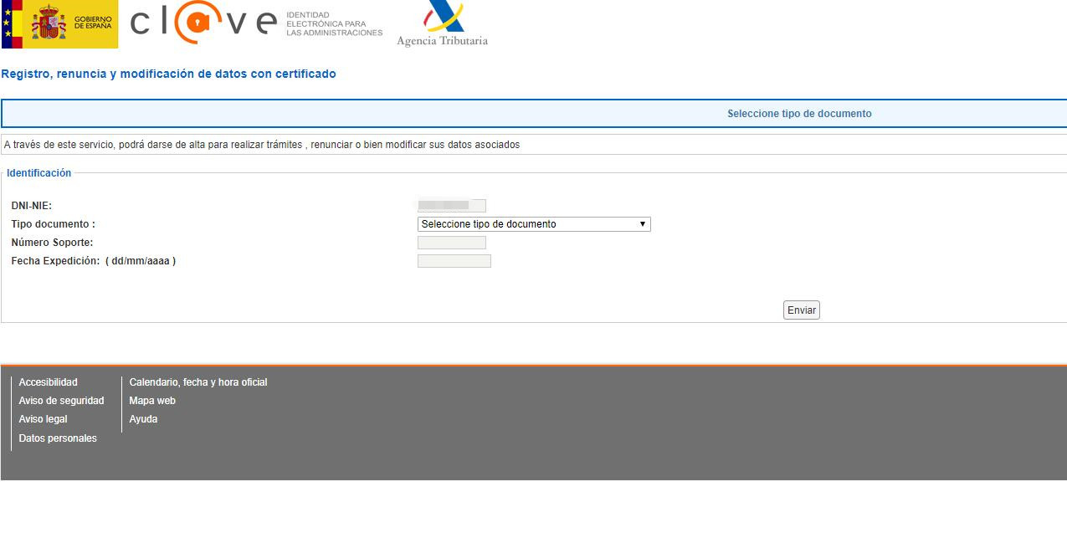Click the Fecha Expedición date field

pyautogui.click(x=454, y=261)
